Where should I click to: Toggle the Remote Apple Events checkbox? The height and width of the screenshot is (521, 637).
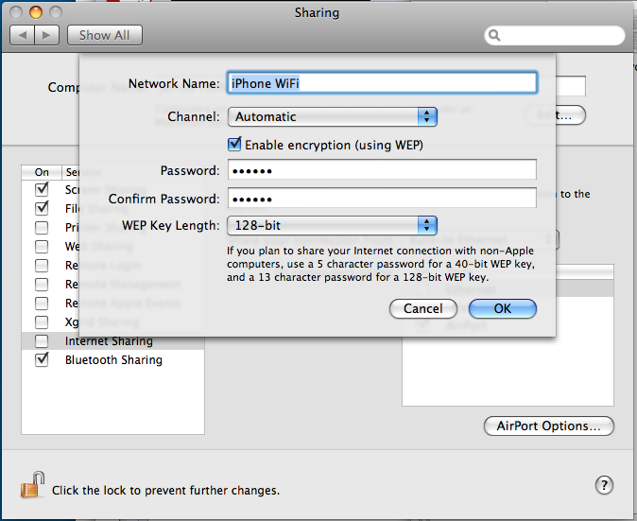42,304
